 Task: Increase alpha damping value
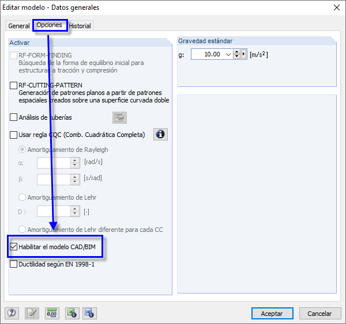click(75, 161)
